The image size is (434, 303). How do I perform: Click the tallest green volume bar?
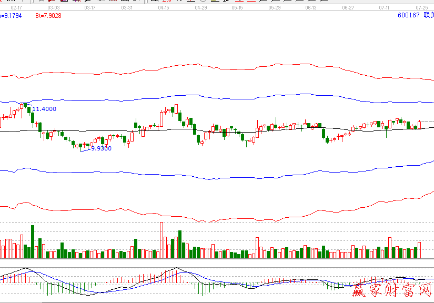coord(33,242)
